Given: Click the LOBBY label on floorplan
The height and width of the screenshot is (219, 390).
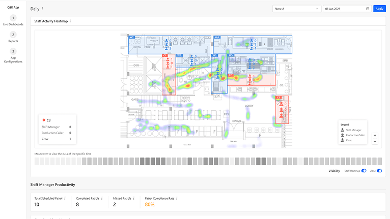Looking at the screenshot, I should (x=249, y=106).
